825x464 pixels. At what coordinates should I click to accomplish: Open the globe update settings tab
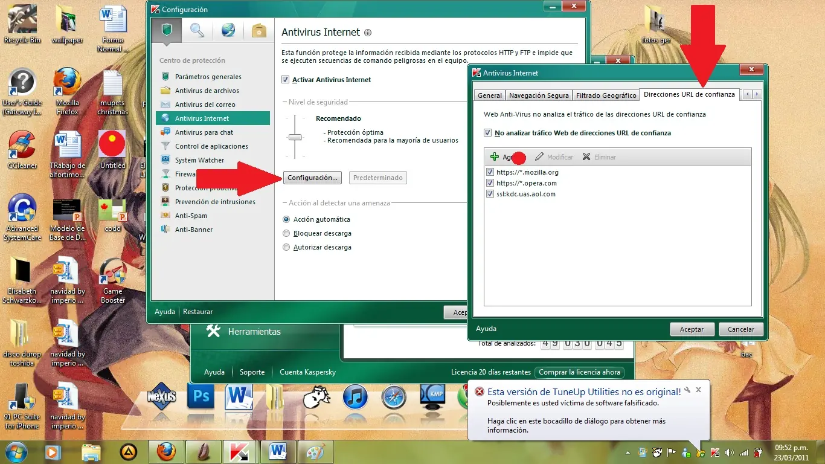228,30
